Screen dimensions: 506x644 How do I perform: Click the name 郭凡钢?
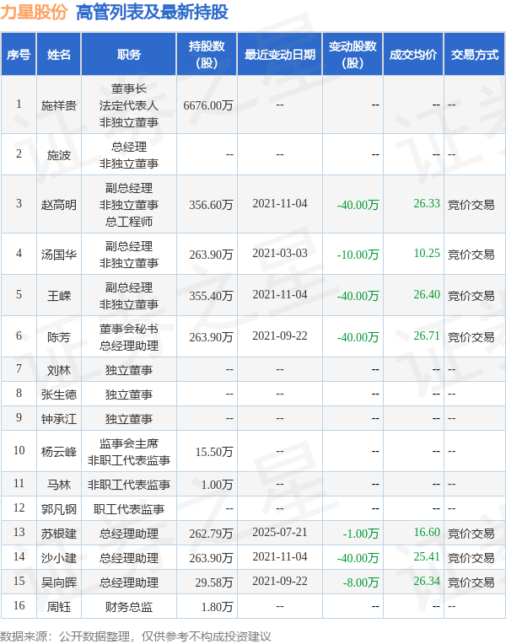(59, 509)
